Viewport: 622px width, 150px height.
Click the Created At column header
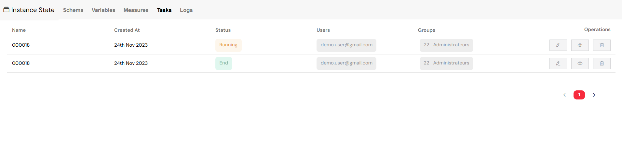tap(127, 30)
